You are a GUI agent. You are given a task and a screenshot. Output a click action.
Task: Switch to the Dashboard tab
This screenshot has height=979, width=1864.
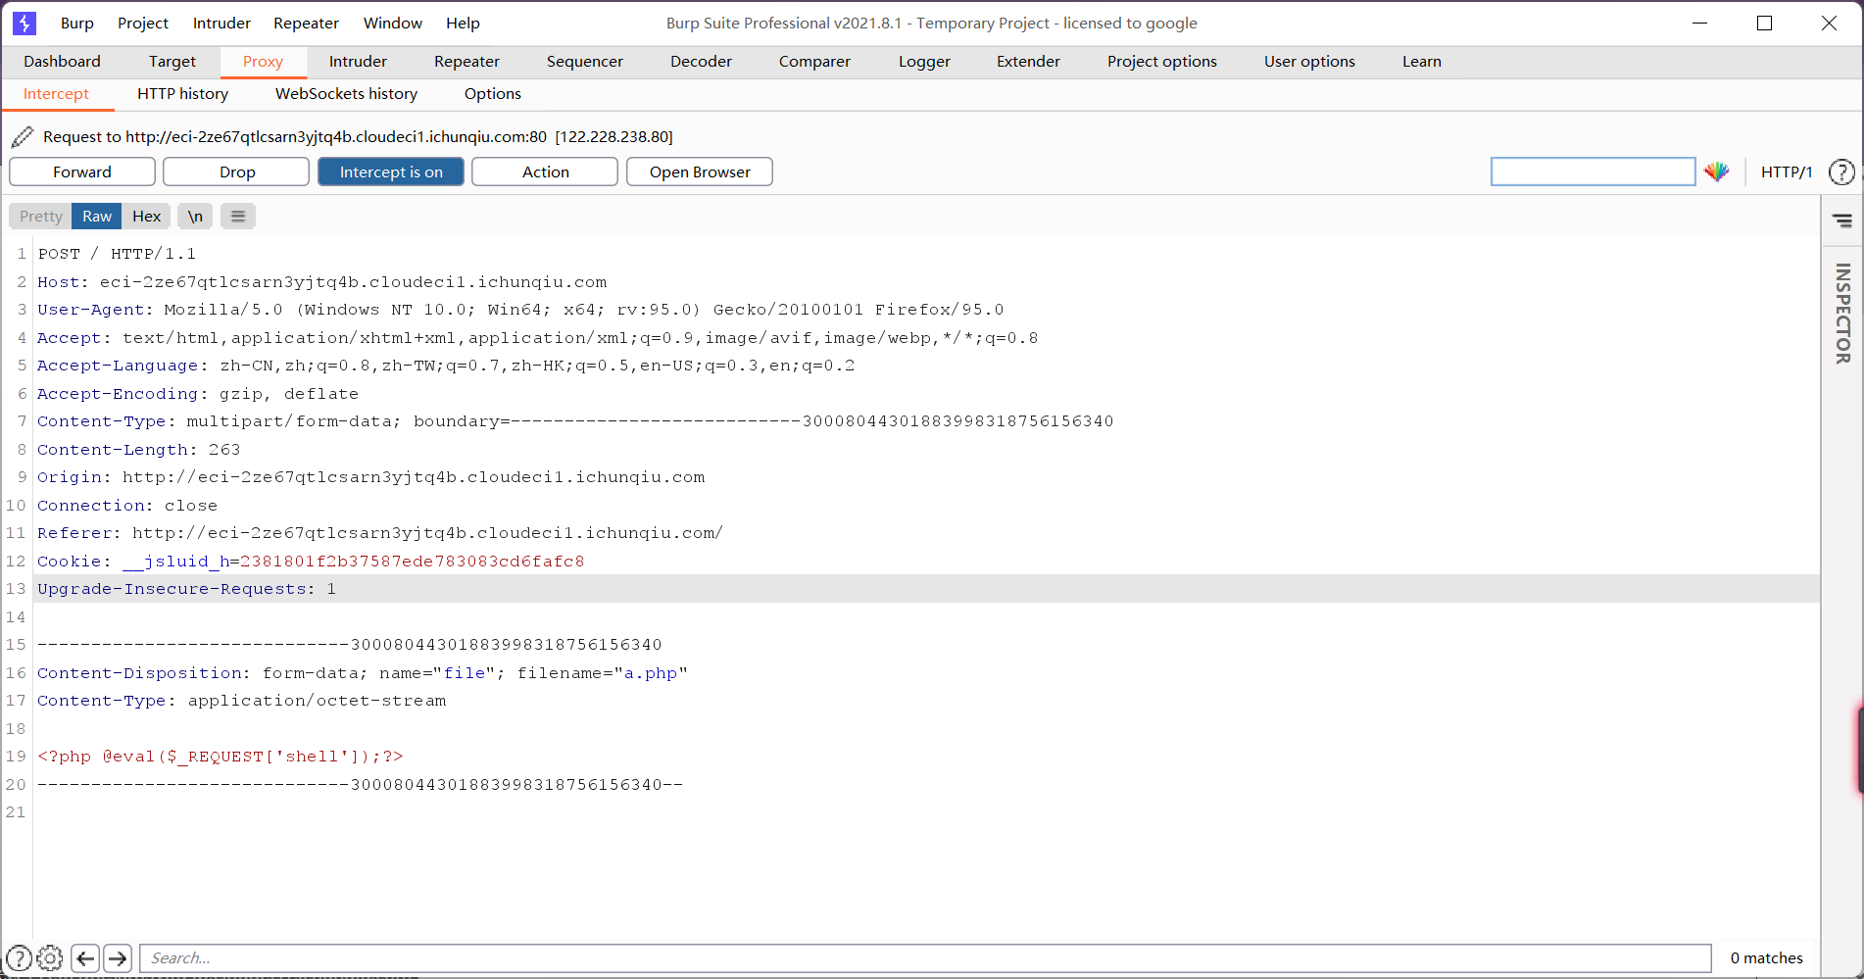pos(62,61)
